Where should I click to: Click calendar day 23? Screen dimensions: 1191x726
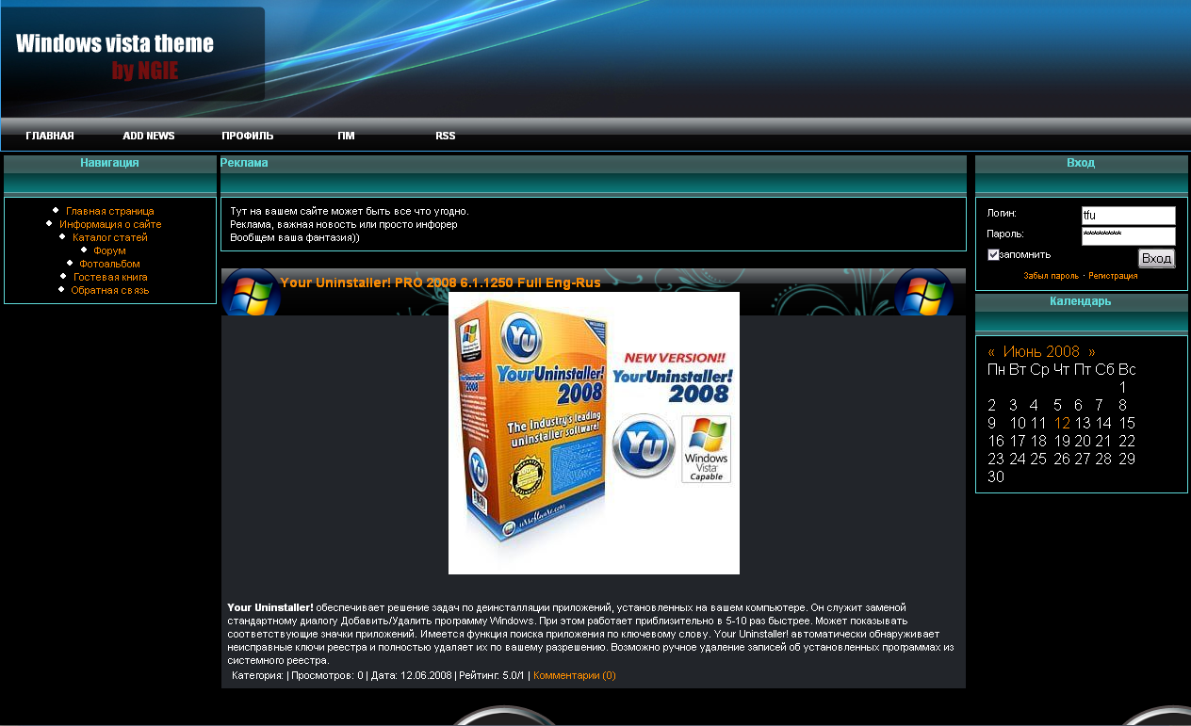tap(996, 460)
